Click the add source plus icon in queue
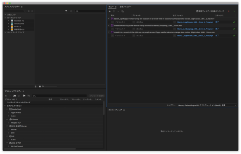 (x=110, y=11)
